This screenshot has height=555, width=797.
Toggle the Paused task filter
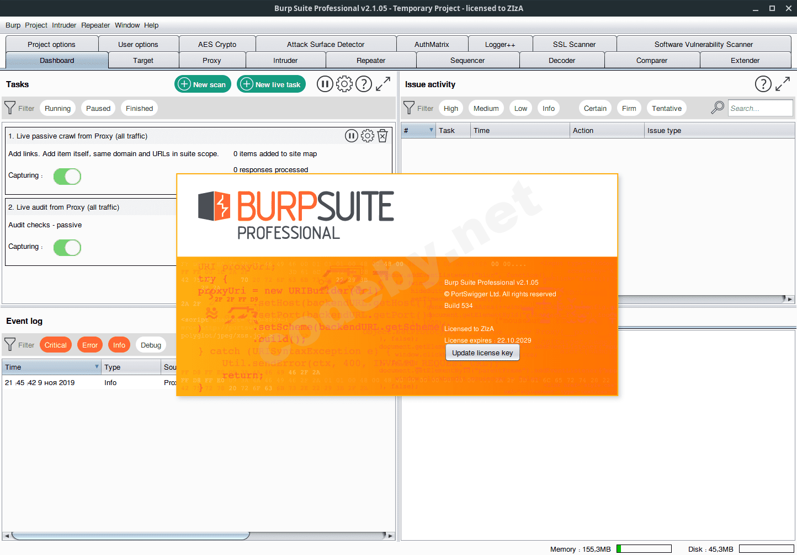pyautogui.click(x=98, y=108)
